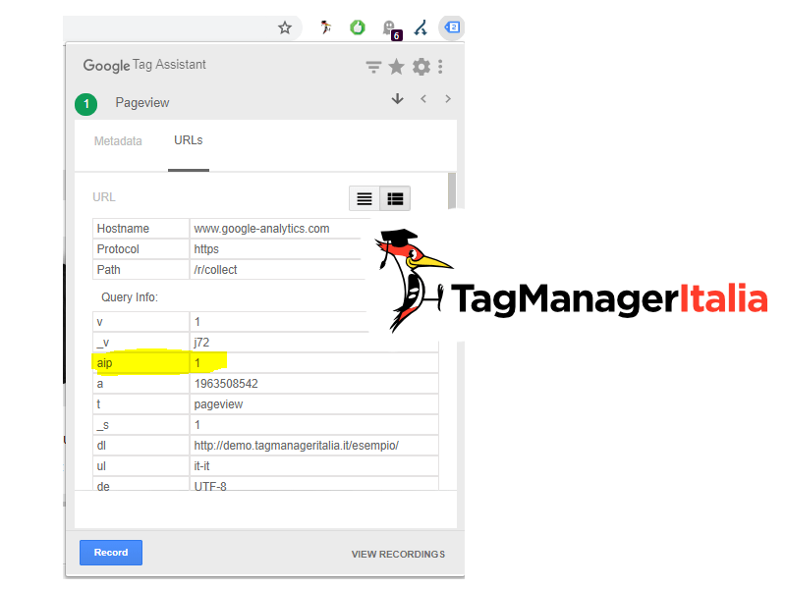786x589 pixels.
Task: Select the t value pageview
Action: [x=218, y=404]
